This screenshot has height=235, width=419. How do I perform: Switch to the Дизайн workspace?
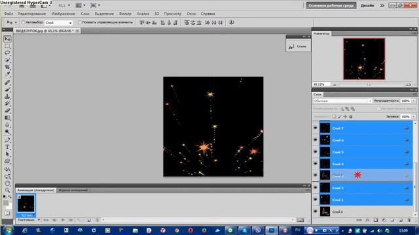(367, 5)
